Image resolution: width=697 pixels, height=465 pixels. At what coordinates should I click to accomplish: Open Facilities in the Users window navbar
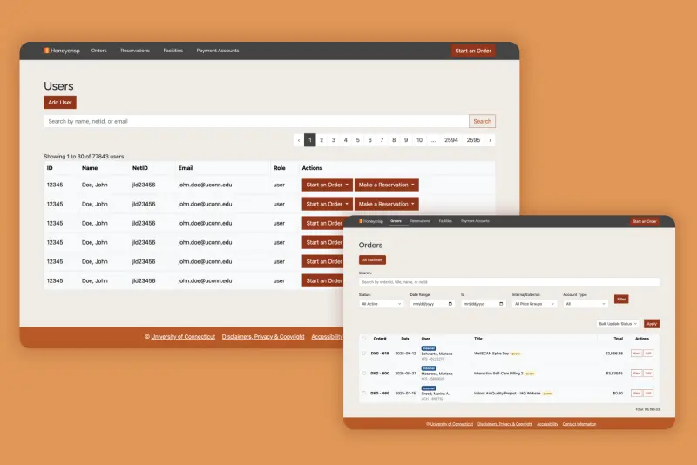173,51
